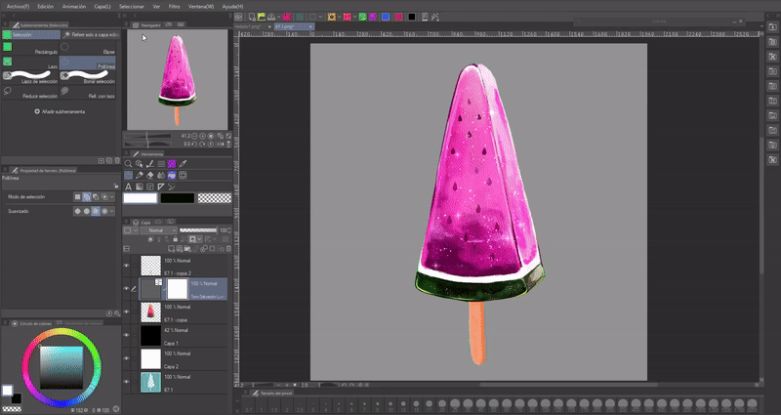Toggle visibility of Capa 2 layer
The height and width of the screenshot is (415, 781).
click(127, 358)
